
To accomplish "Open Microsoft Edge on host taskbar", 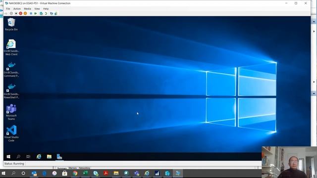I will point(44,173).
